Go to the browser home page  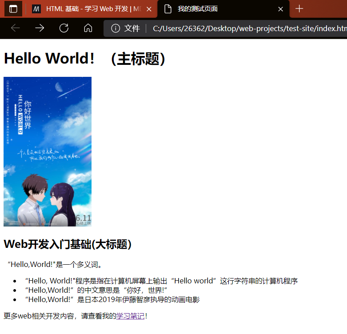tap(88, 28)
